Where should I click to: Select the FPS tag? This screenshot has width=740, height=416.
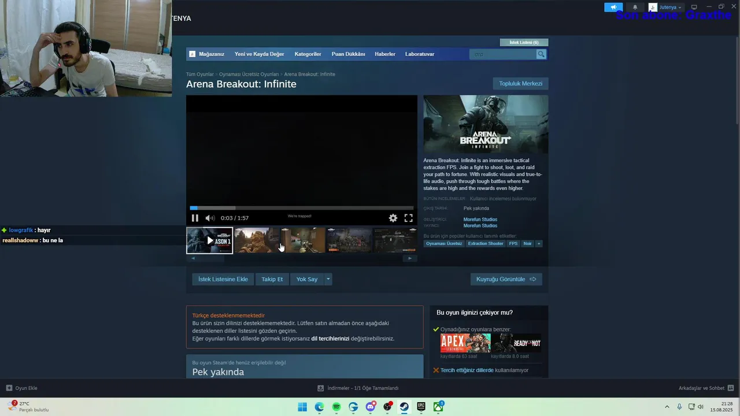pos(513,244)
